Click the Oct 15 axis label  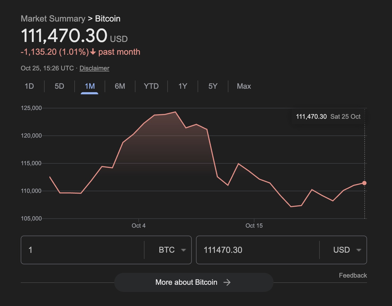tap(254, 226)
